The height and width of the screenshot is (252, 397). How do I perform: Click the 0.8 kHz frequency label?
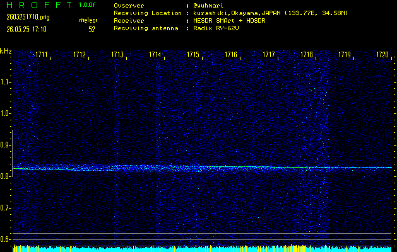click(4, 176)
